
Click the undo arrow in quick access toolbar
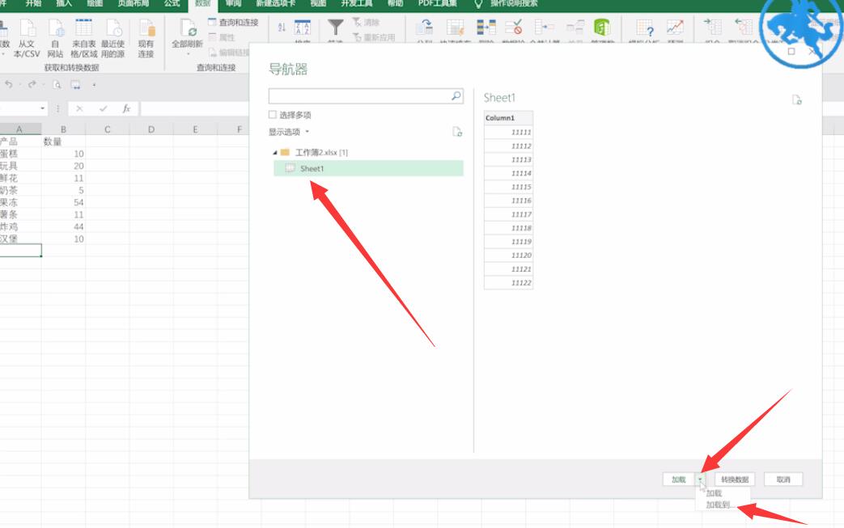pos(9,84)
